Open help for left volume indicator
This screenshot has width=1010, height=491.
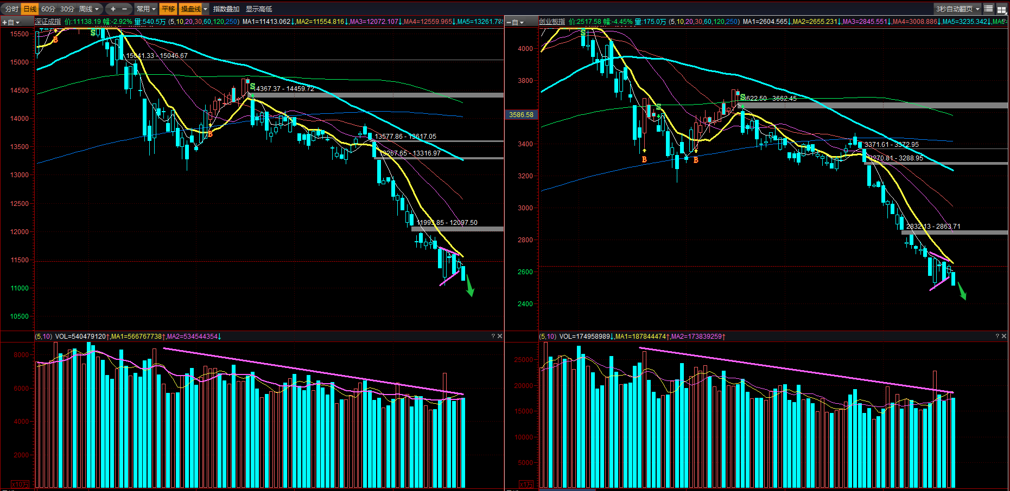[493, 336]
